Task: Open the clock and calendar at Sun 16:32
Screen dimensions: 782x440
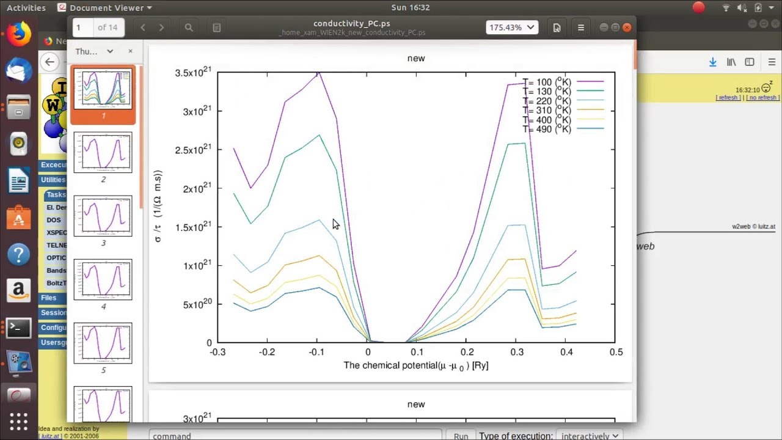Action: [411, 7]
